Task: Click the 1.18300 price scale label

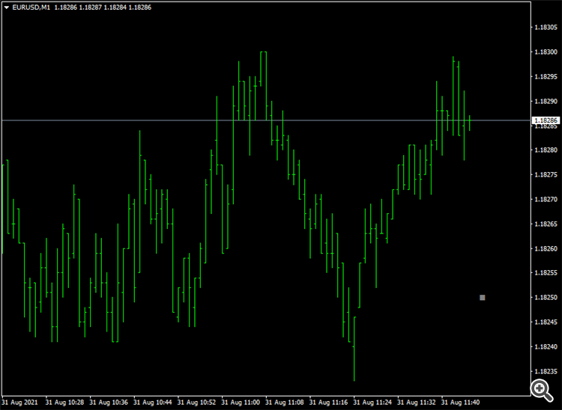Action: pos(546,52)
